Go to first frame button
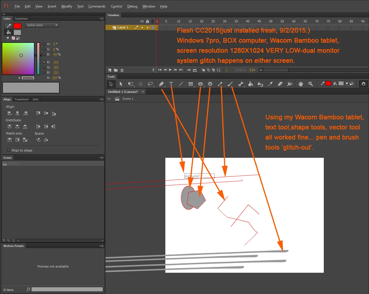 point(160,70)
